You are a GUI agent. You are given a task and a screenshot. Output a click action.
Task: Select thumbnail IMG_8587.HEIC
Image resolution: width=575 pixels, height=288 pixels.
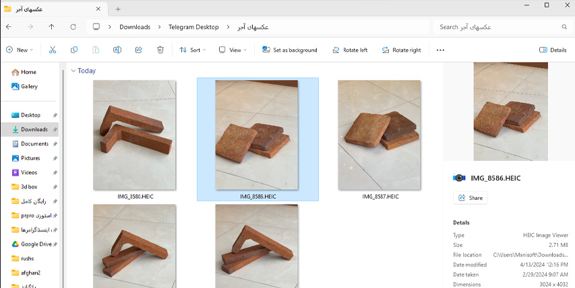(x=380, y=135)
